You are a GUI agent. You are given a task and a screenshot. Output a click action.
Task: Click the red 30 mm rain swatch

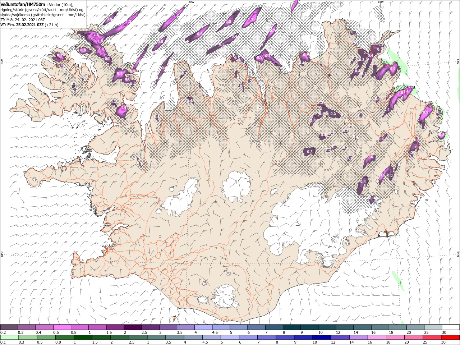point(450,337)
